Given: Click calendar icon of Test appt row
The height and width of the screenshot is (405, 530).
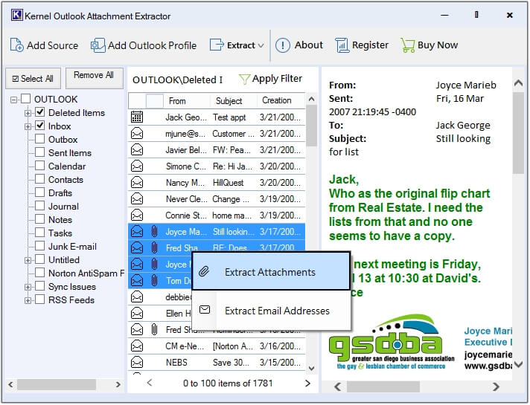Looking at the screenshot, I should pyautogui.click(x=137, y=117).
